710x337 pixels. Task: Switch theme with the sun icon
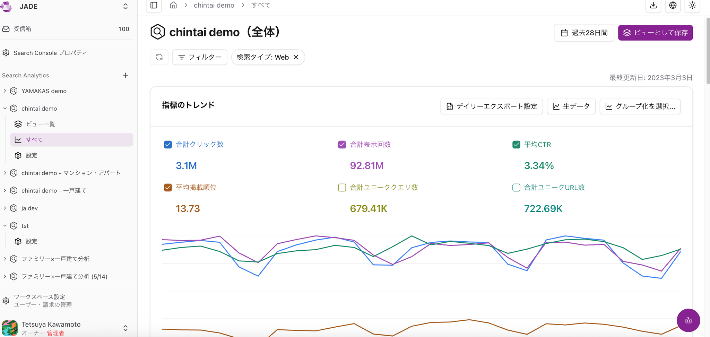click(x=692, y=5)
